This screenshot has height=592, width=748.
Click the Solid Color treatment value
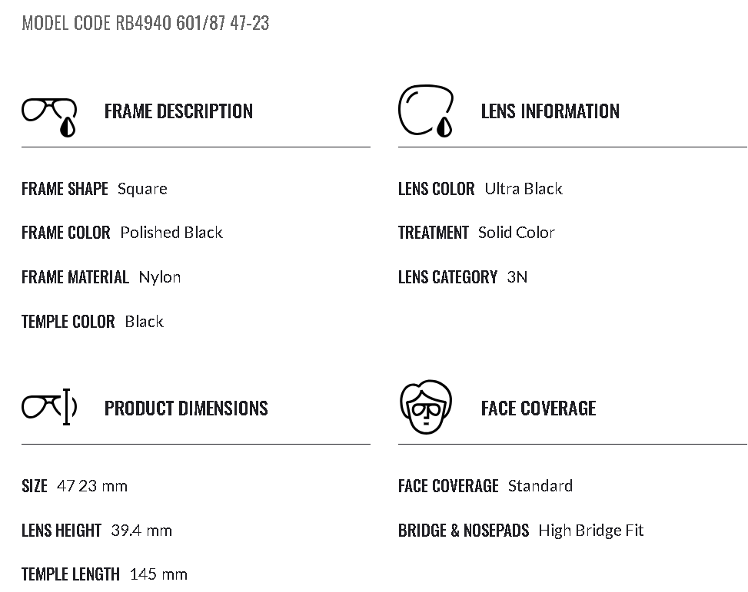(x=517, y=233)
